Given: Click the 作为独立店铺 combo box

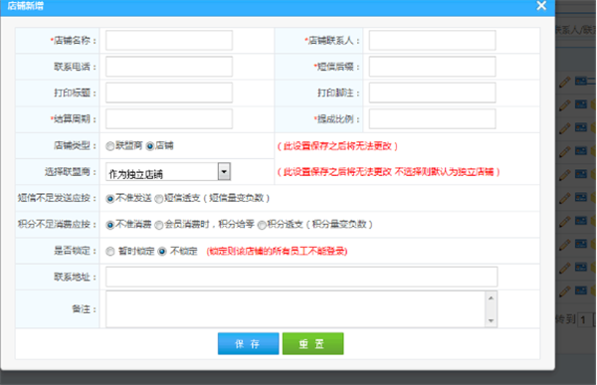Looking at the screenshot, I should tap(168, 172).
